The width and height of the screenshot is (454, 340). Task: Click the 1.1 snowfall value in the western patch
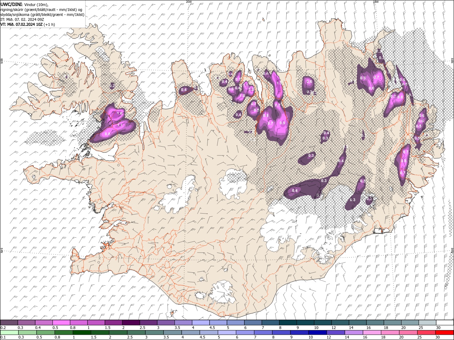coord(120,125)
